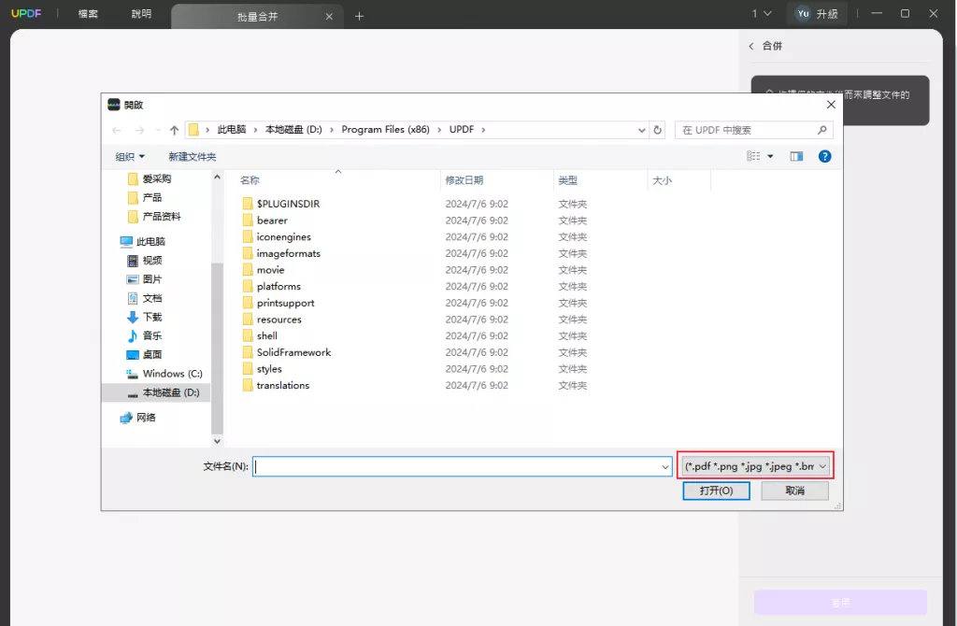Sort by 名称 column header
This screenshot has width=957, height=626.
250,180
